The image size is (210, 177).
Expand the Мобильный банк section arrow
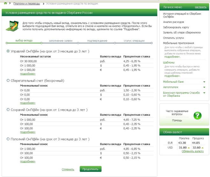(204, 82)
